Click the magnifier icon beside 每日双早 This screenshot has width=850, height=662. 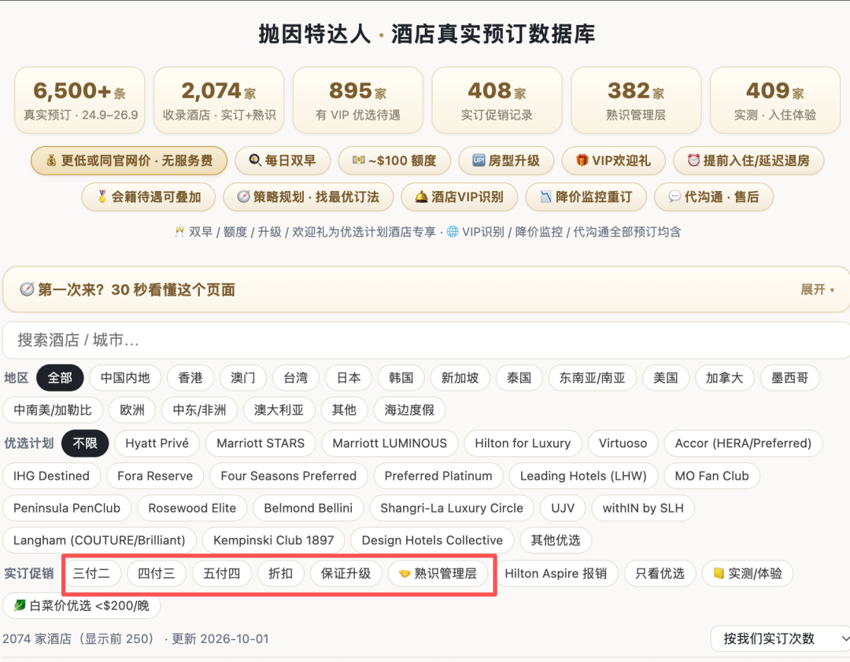254,160
